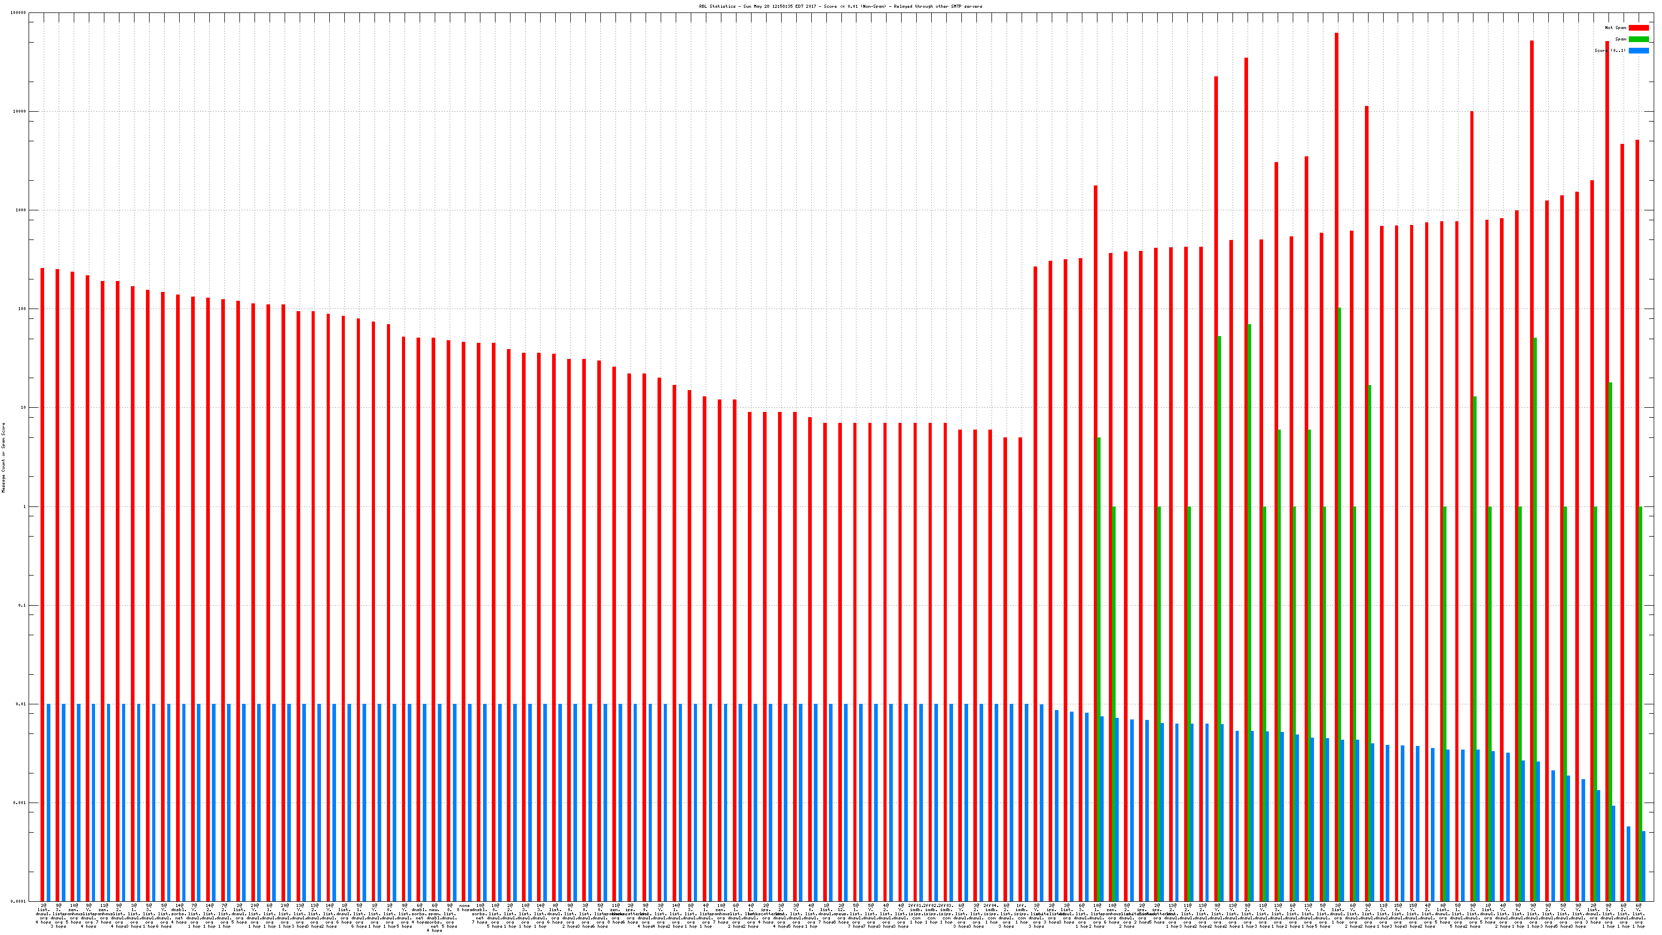Image resolution: width=1662 pixels, height=935 pixels.
Task: Click the Message Count or Spam Score axis label
Action: click(3, 458)
